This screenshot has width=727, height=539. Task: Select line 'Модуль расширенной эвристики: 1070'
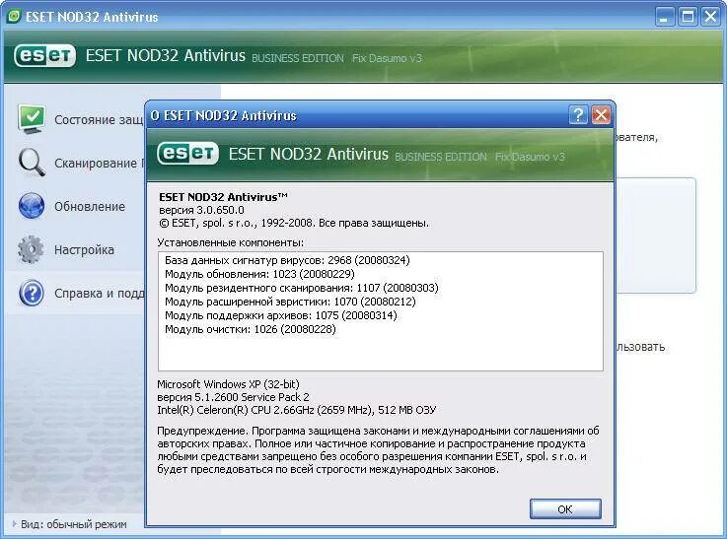click(290, 302)
